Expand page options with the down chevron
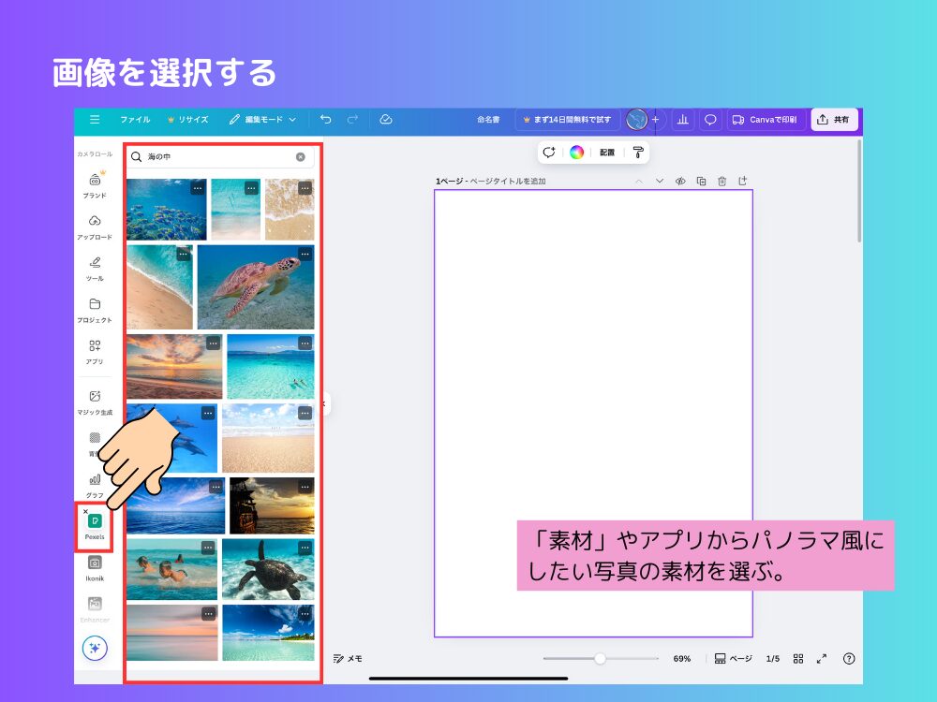The image size is (937, 702). pos(660,181)
